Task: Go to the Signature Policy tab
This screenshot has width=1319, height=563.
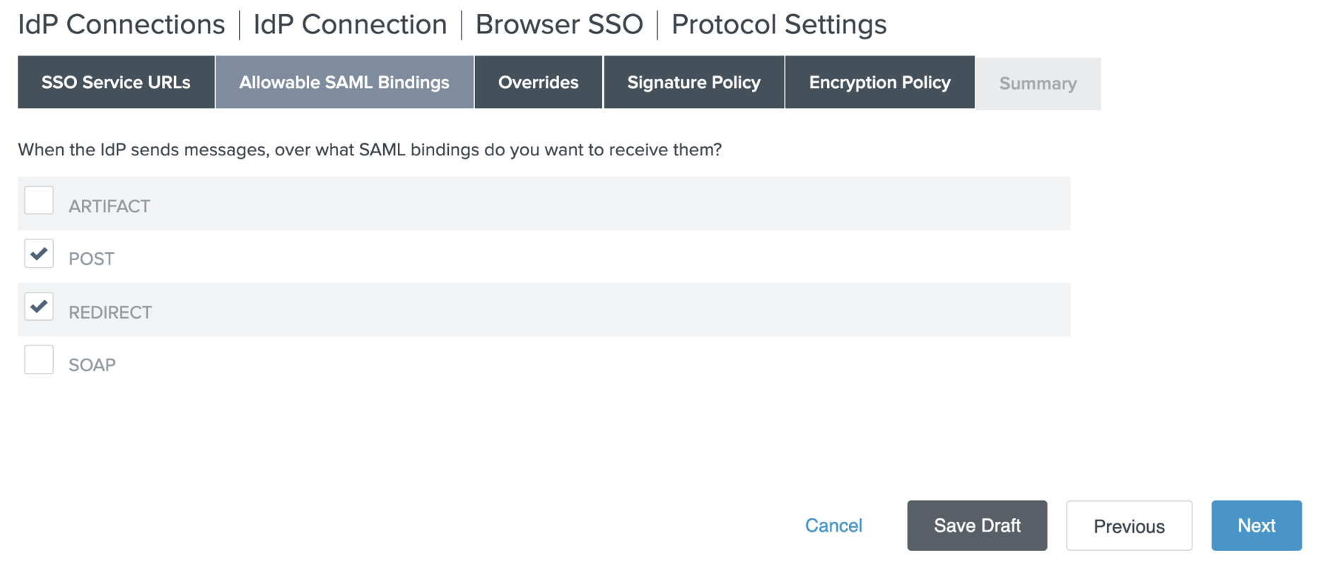Action: tap(693, 83)
